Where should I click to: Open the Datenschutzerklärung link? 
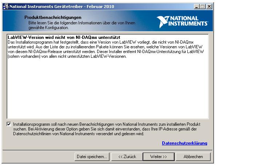pyautogui.click(x=184, y=143)
